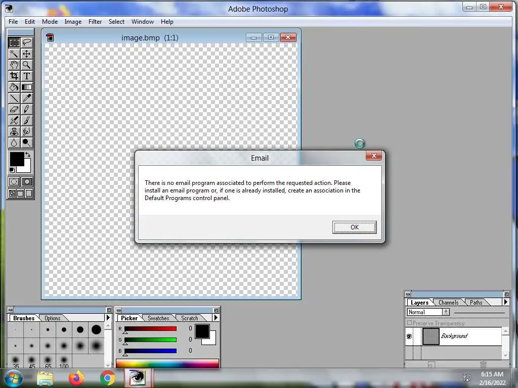Select the Rubber Stamp tool
This screenshot has height=388, width=518.
[14, 132]
